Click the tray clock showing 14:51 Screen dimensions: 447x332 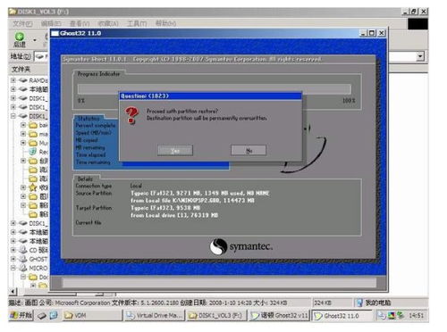coord(416,315)
